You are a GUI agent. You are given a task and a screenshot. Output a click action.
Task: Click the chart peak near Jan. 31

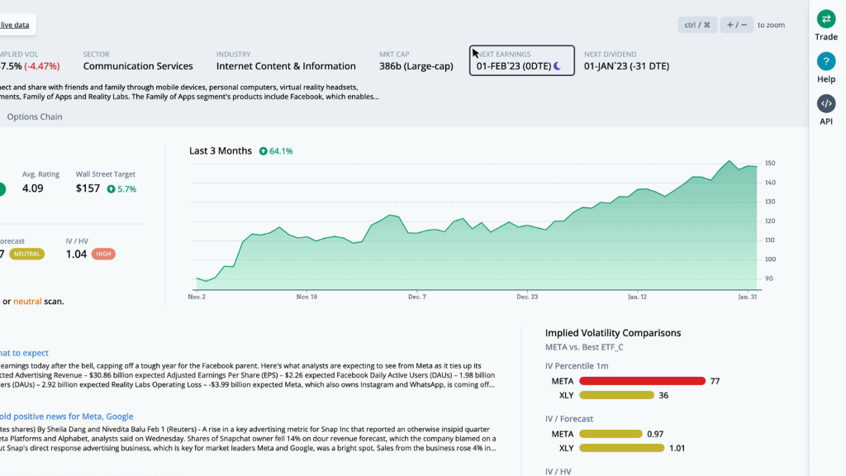click(x=730, y=161)
